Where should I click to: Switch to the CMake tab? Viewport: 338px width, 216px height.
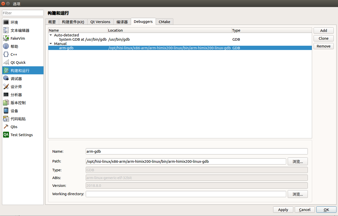coord(164,22)
